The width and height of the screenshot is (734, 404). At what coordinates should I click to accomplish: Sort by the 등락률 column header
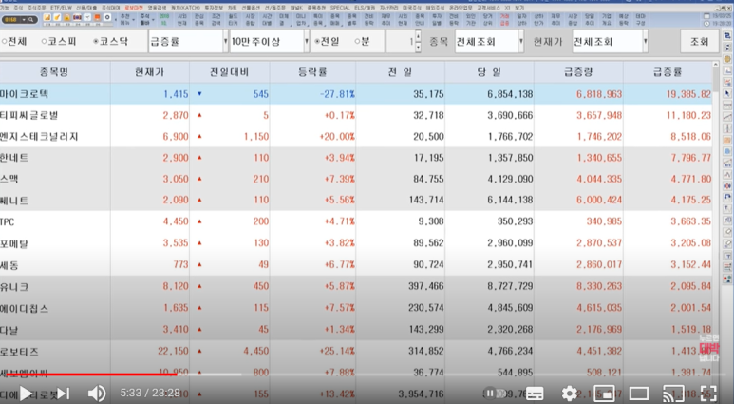(312, 71)
